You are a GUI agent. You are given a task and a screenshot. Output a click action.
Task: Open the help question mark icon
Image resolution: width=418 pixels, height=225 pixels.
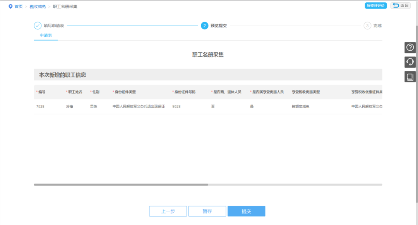[410, 48]
